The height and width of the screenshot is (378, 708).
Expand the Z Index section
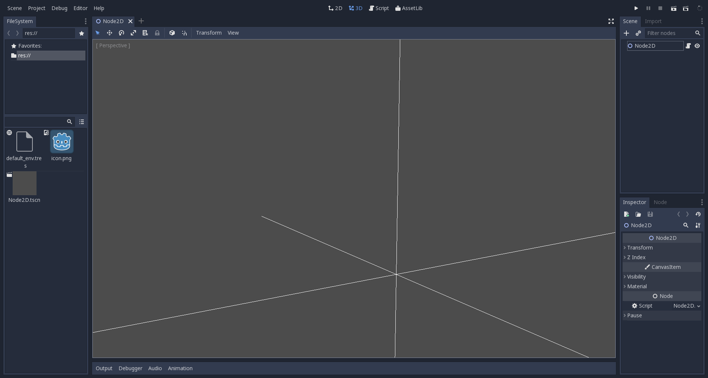point(662,257)
